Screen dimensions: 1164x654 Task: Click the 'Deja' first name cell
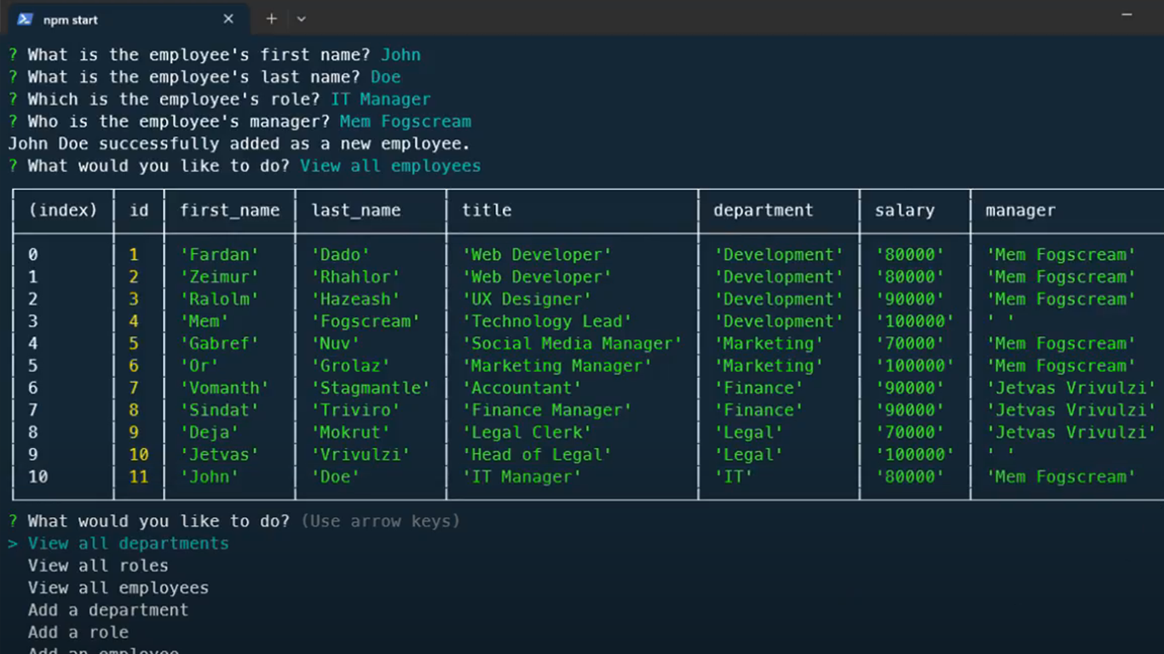[209, 432]
